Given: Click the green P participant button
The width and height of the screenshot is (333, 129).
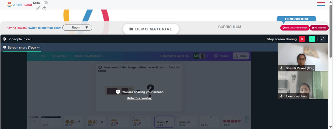Looking at the screenshot, I should (312, 39).
